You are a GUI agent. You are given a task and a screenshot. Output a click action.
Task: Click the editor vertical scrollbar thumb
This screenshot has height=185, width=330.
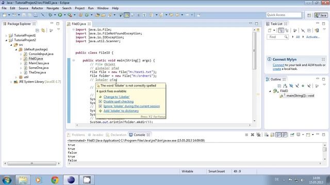pos(254,50)
